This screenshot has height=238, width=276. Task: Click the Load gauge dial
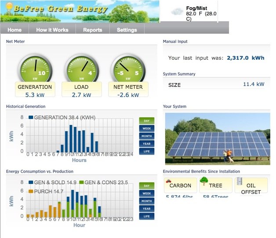(x=81, y=68)
